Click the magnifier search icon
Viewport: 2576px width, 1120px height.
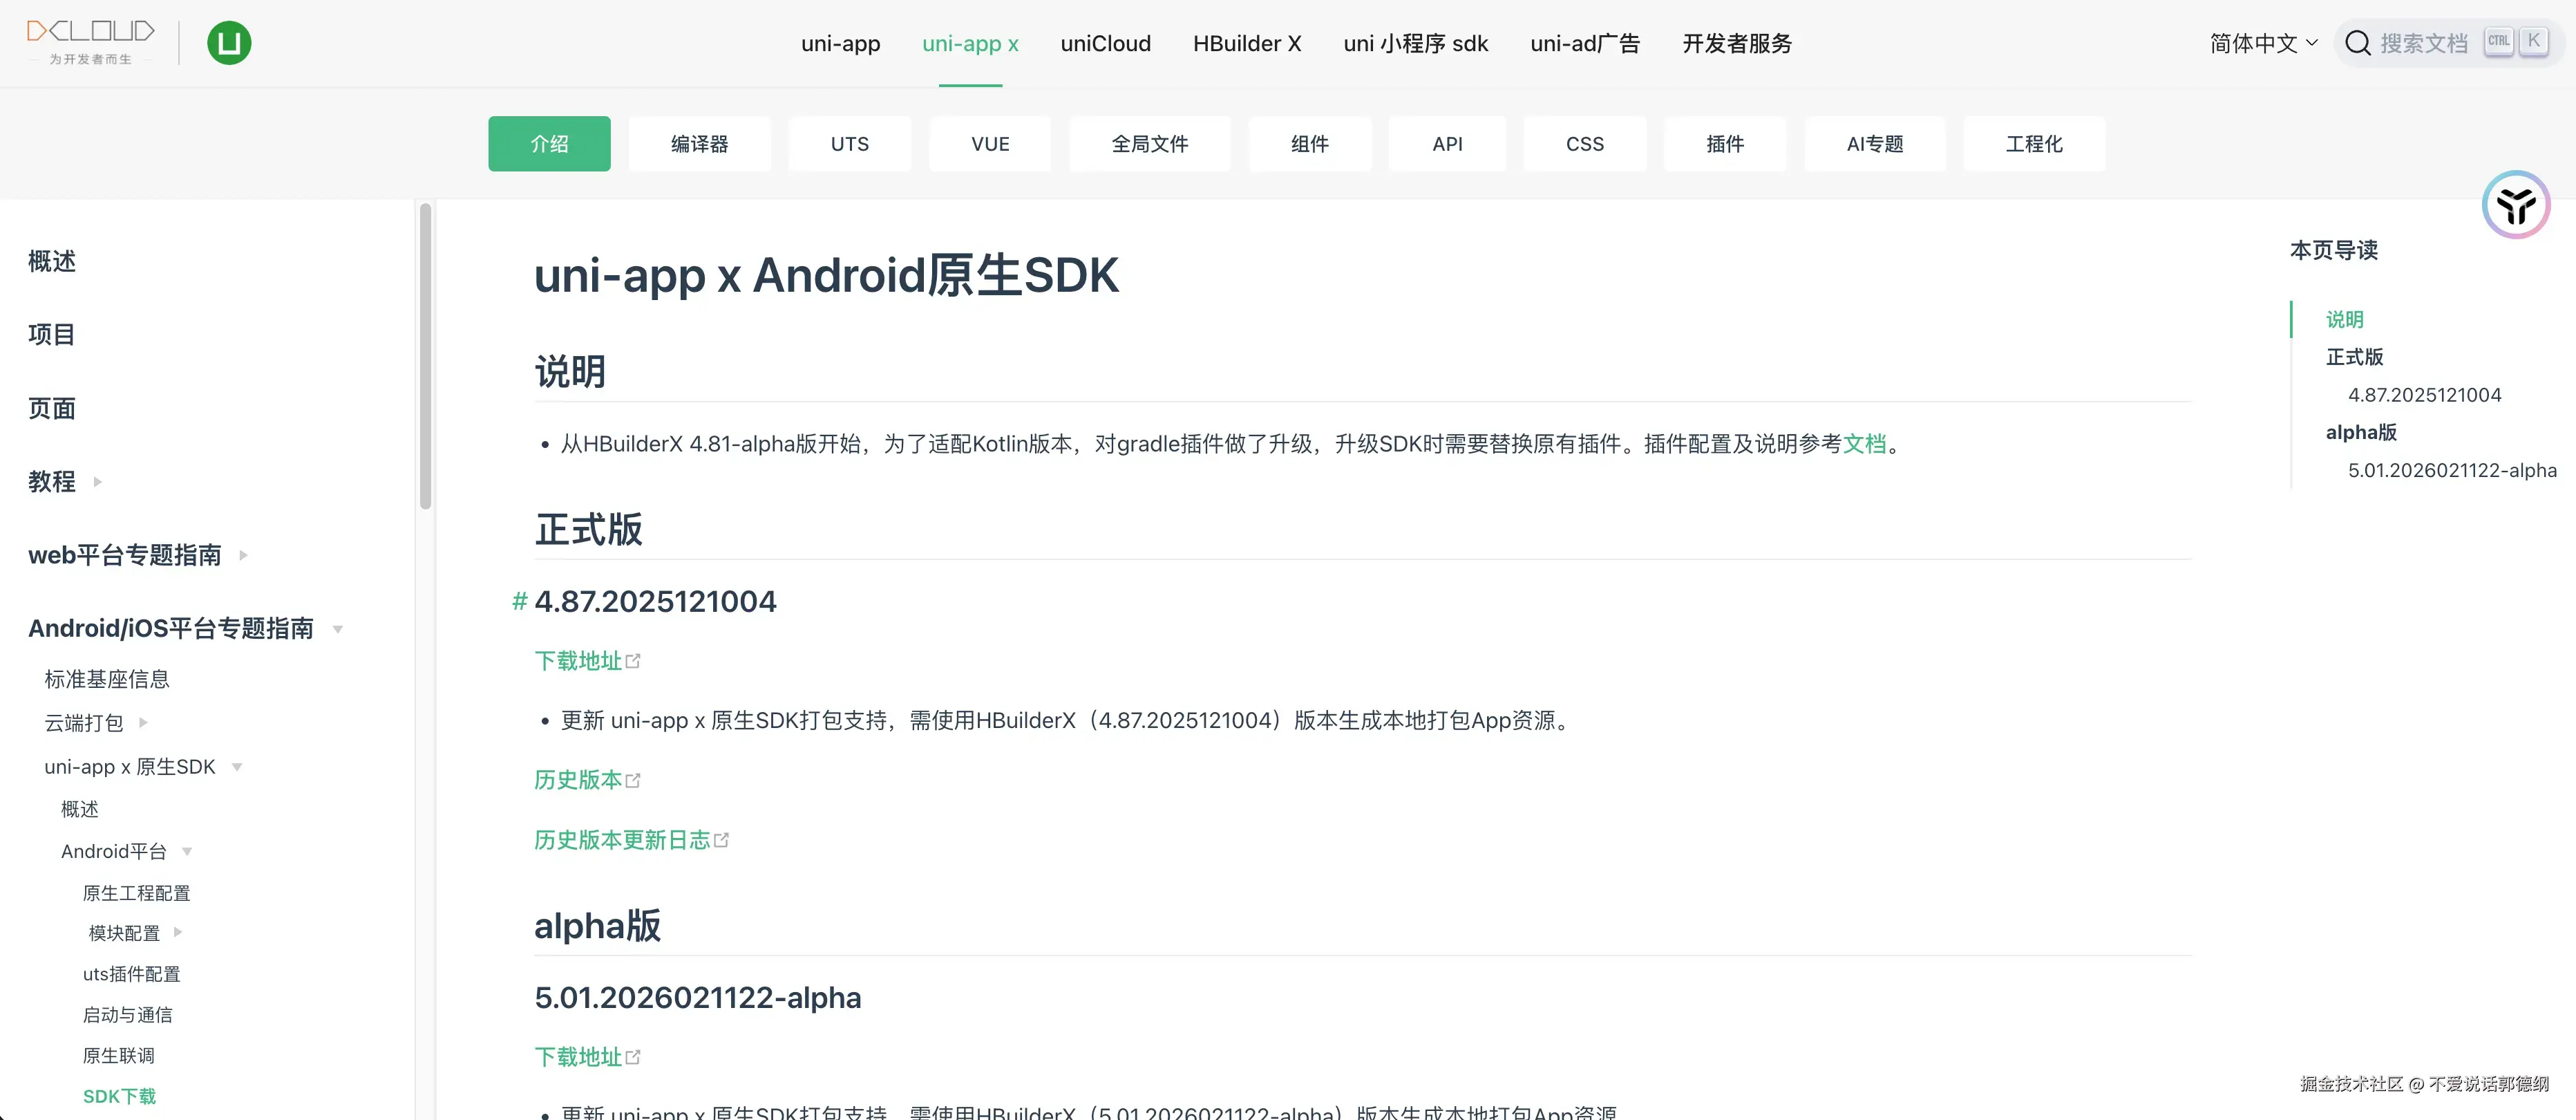[2357, 43]
